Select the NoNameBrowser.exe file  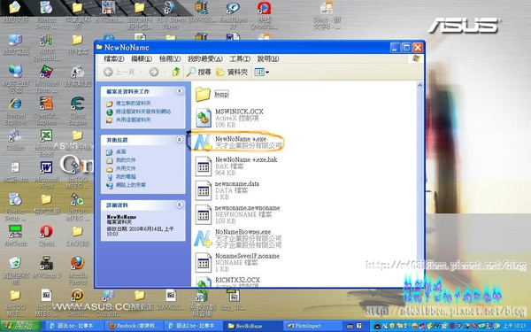[238, 238]
